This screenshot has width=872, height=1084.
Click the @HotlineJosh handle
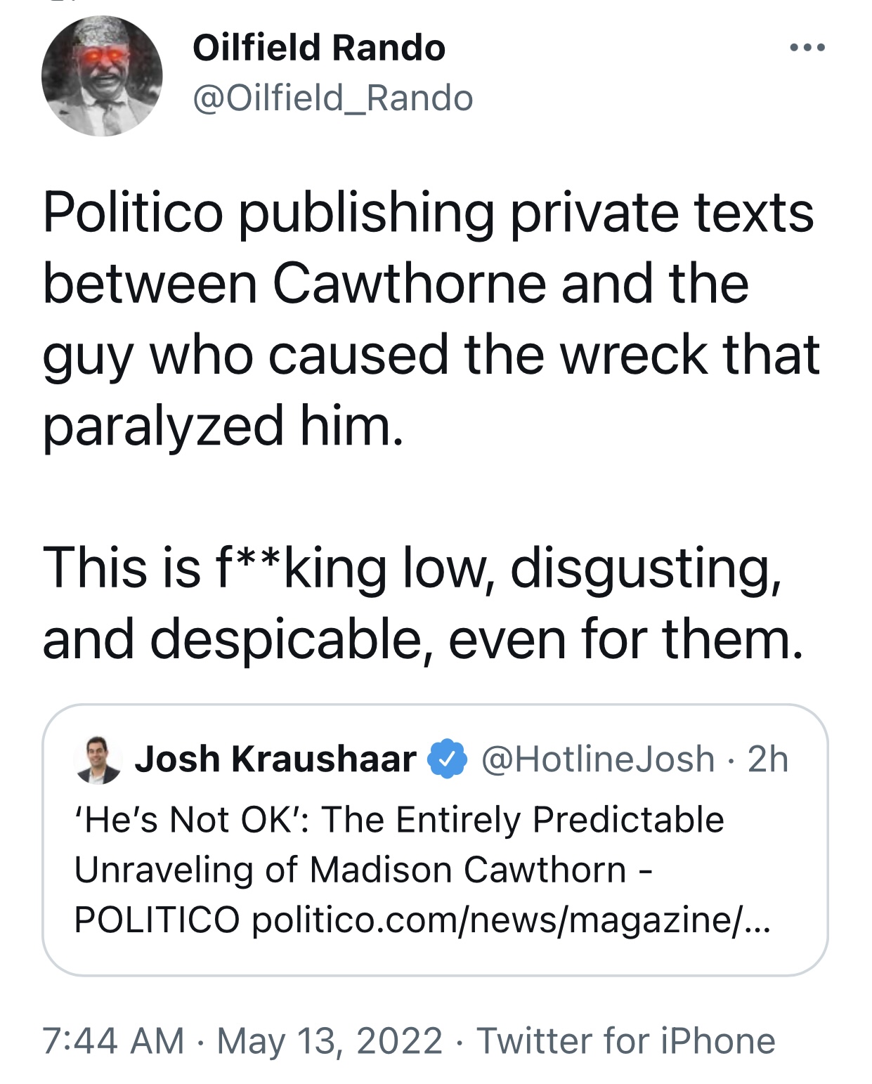coord(597,759)
